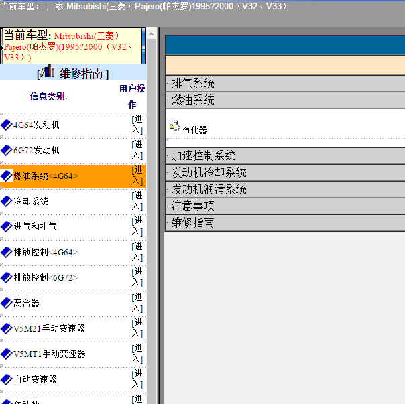The width and height of the screenshot is (405, 404).
Task: Click the book icon beside 进气和排气
Action: [x=7, y=227]
